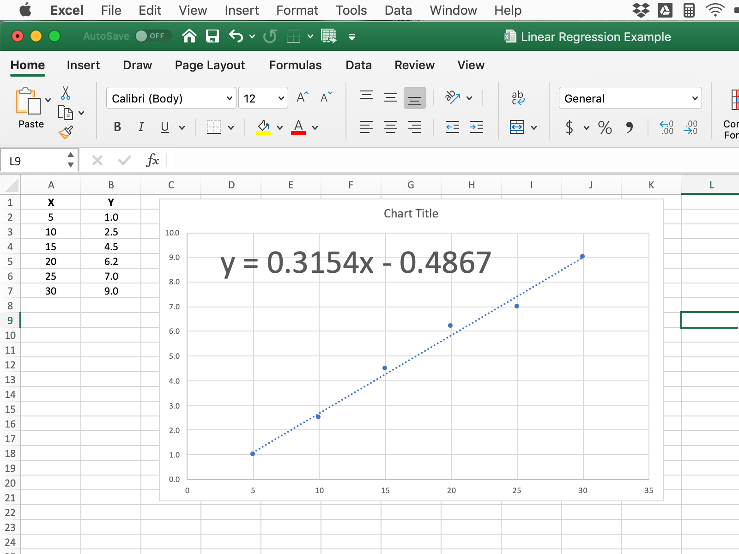Click the Increase Font Size icon
Screen dimensions: 739x554
pyautogui.click(x=302, y=97)
